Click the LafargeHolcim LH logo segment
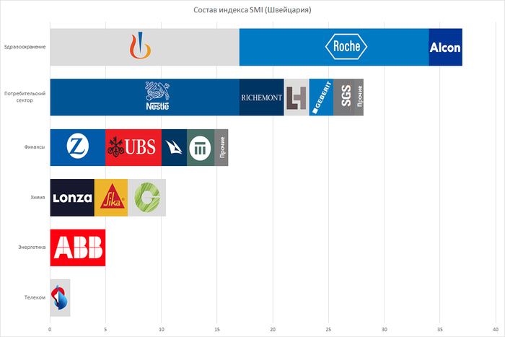 point(297,97)
